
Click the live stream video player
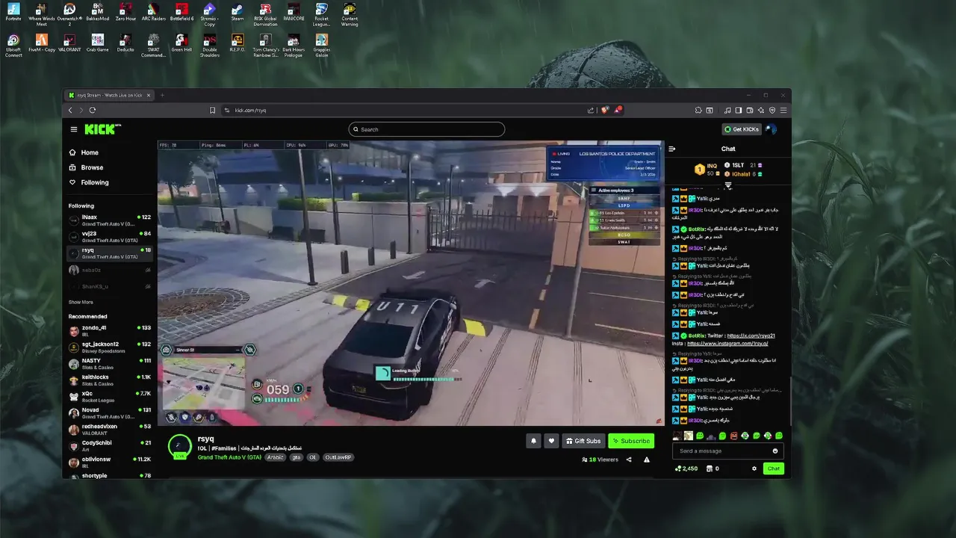[410, 283]
